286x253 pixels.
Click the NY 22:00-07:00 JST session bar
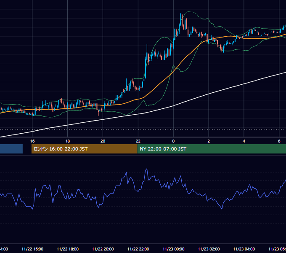pyautogui.click(x=212, y=149)
